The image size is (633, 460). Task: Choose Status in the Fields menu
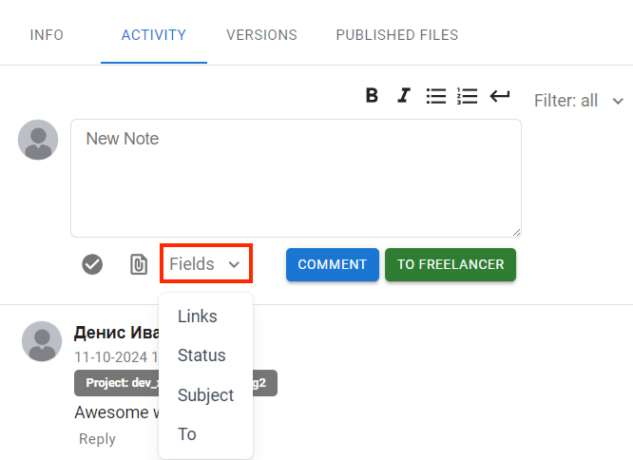pos(201,355)
